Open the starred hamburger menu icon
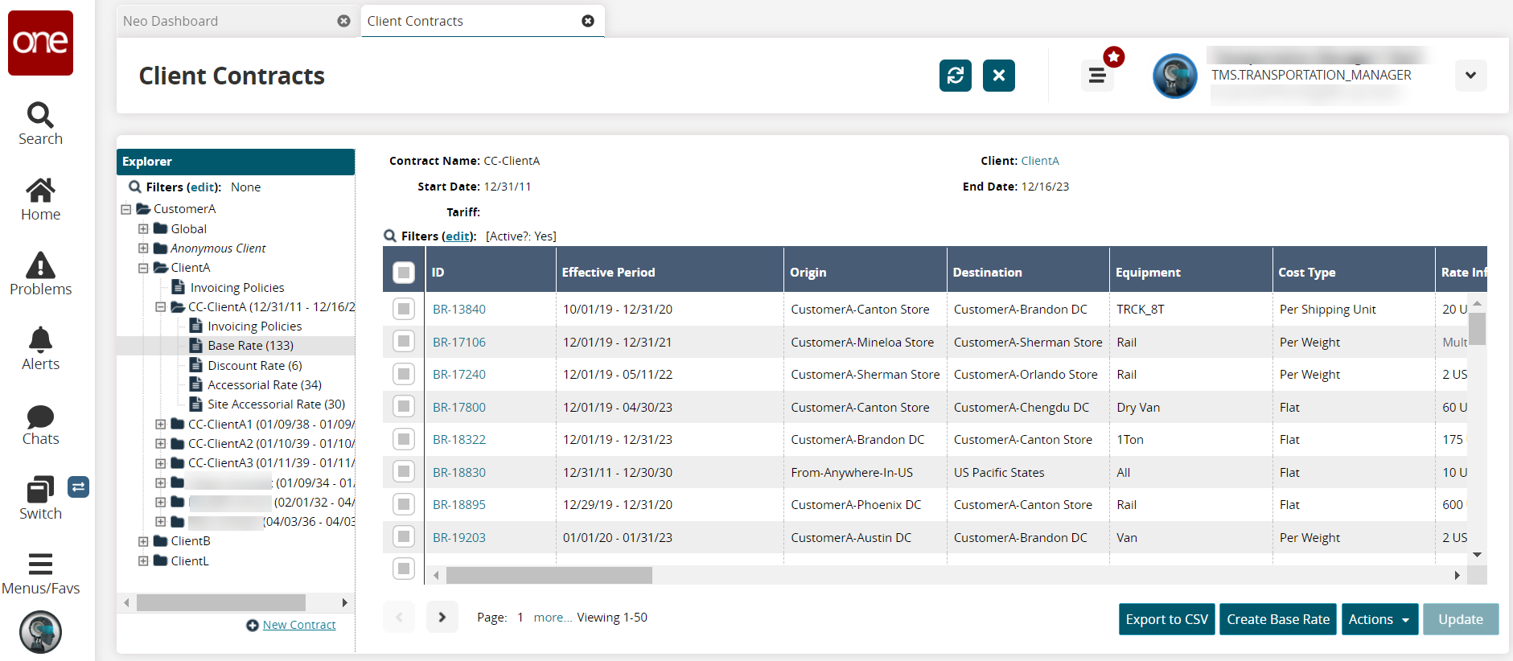 coord(1097,76)
